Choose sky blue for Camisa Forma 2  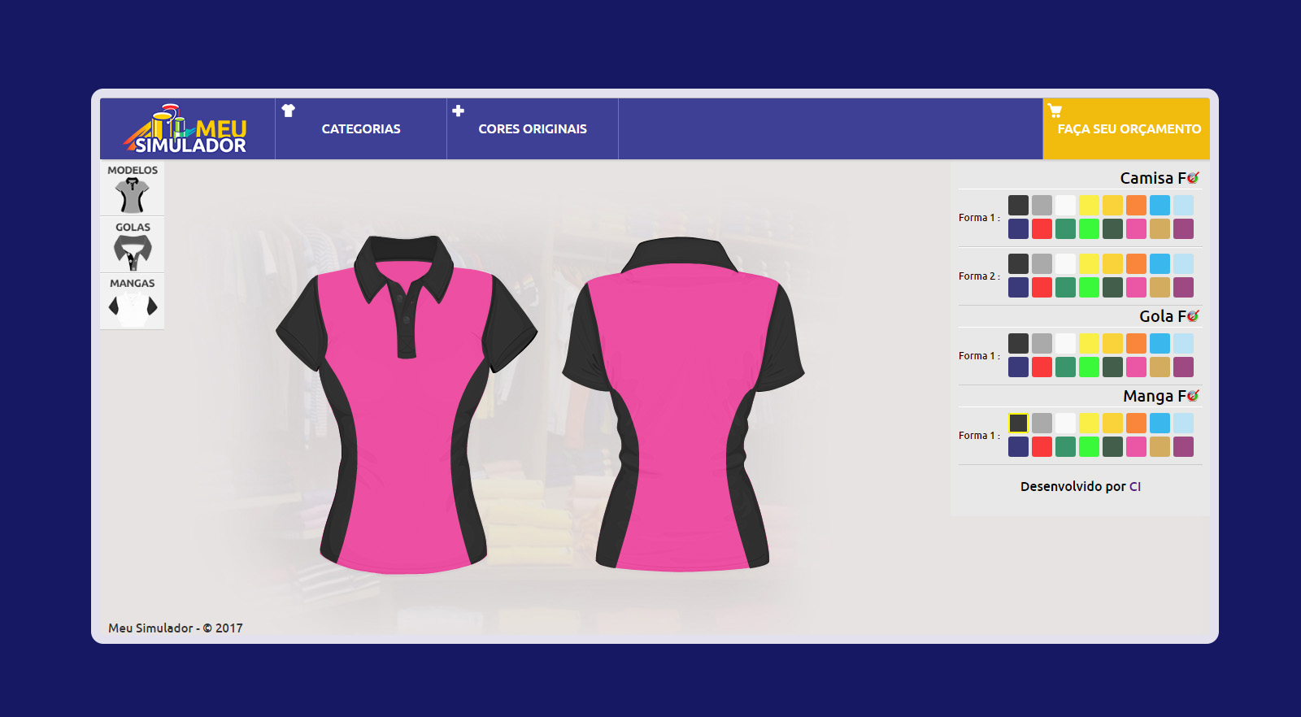click(1160, 263)
